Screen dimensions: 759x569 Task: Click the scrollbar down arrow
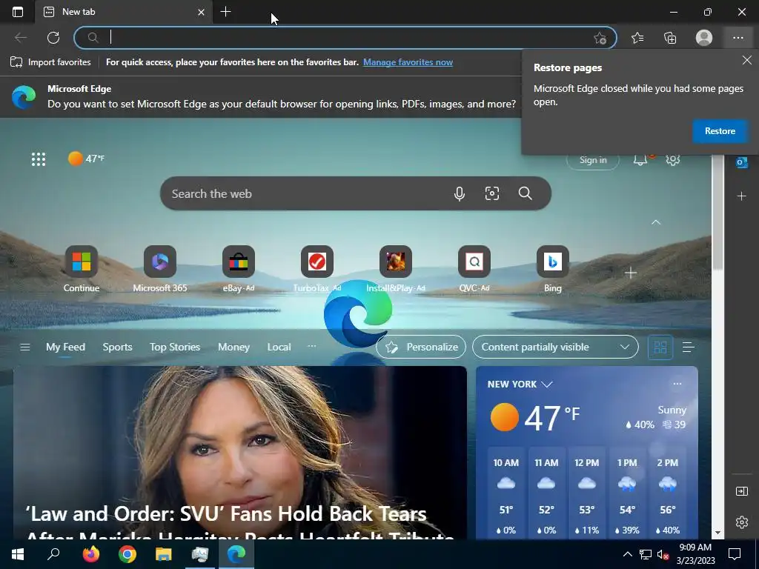(x=717, y=533)
